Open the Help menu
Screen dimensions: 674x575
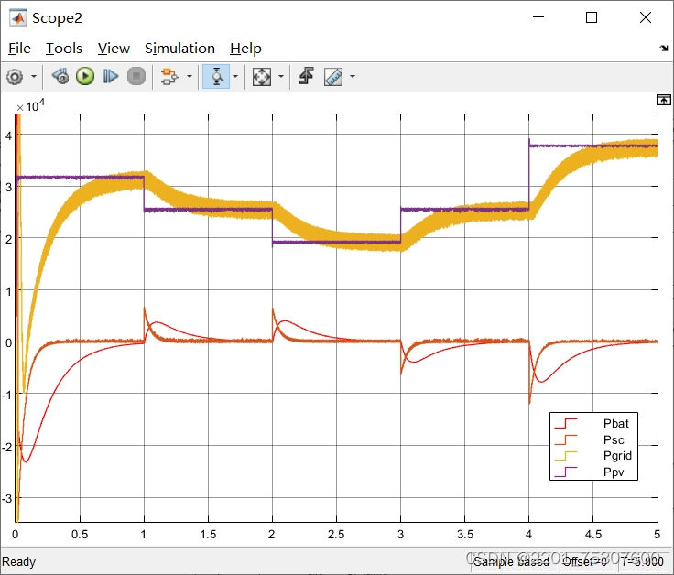[x=245, y=49]
